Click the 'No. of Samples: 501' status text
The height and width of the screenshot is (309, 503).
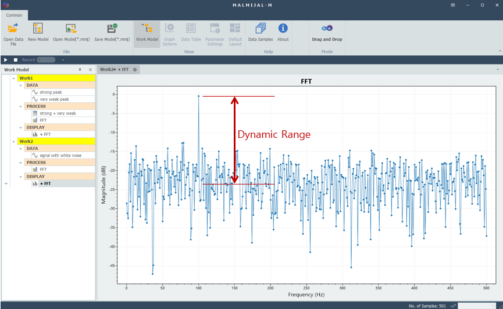tap(427, 306)
